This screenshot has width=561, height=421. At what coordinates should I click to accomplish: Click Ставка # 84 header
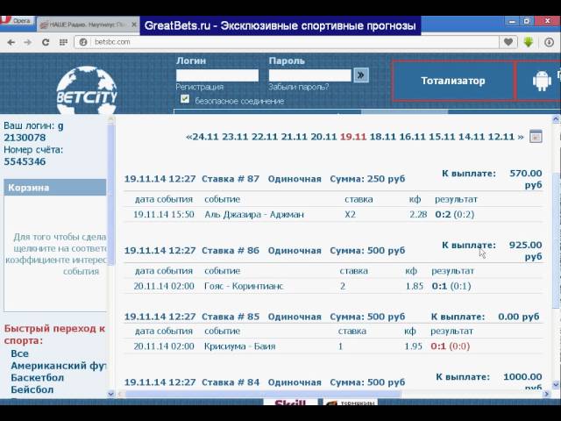(231, 382)
